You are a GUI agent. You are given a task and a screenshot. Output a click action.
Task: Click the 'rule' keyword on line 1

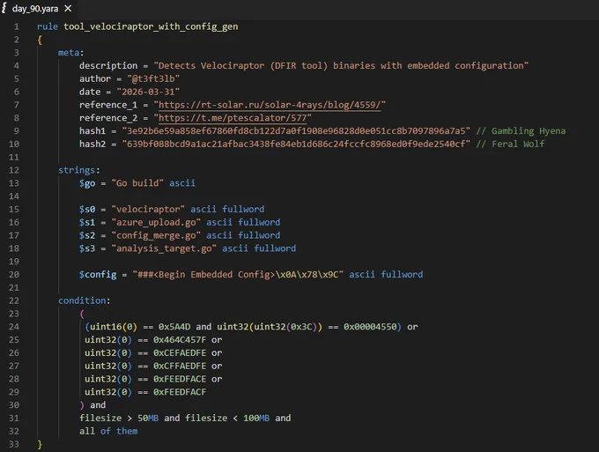pos(48,26)
